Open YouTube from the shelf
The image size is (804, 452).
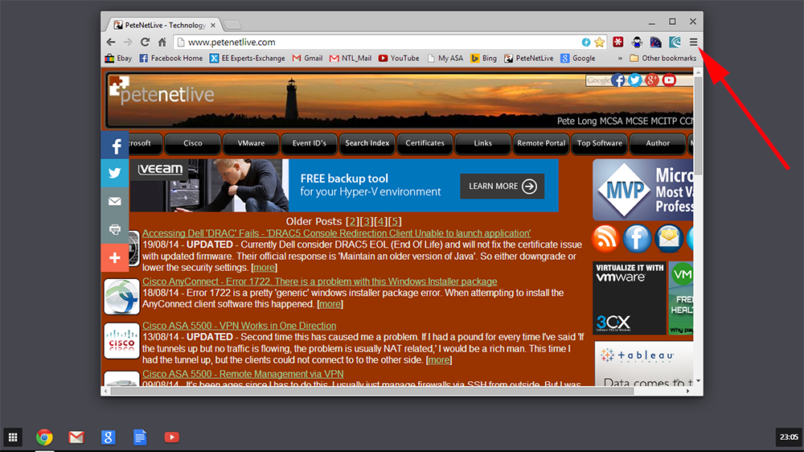172,438
